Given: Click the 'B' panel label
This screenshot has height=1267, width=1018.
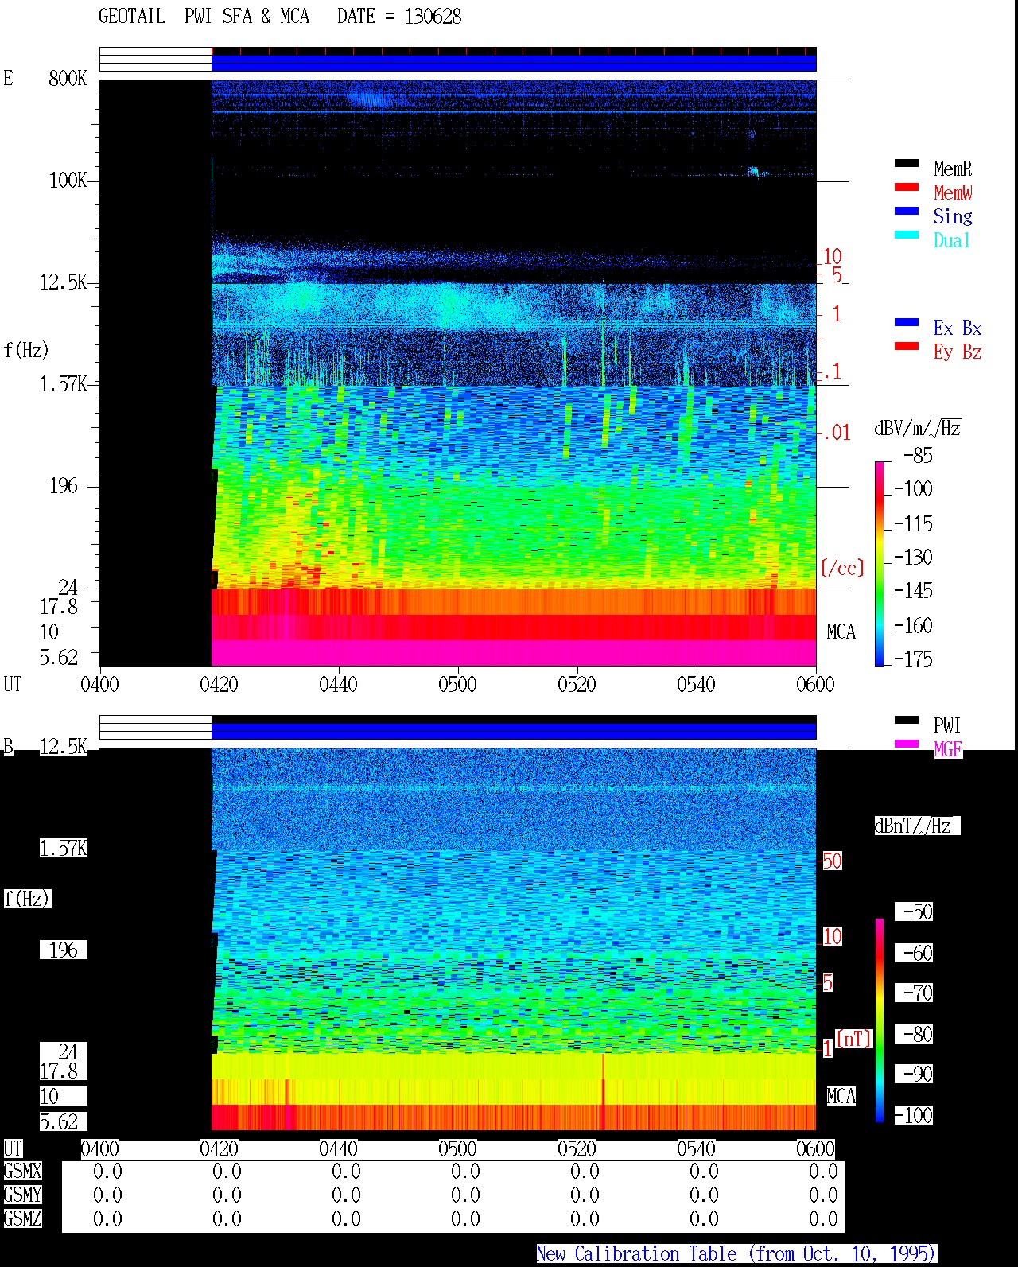Looking at the screenshot, I should coord(8,746).
